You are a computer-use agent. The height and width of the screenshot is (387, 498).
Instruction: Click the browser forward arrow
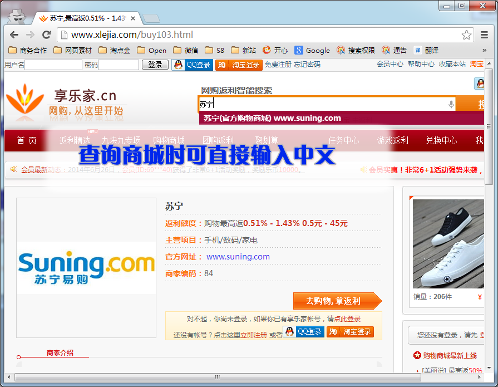coord(31,35)
